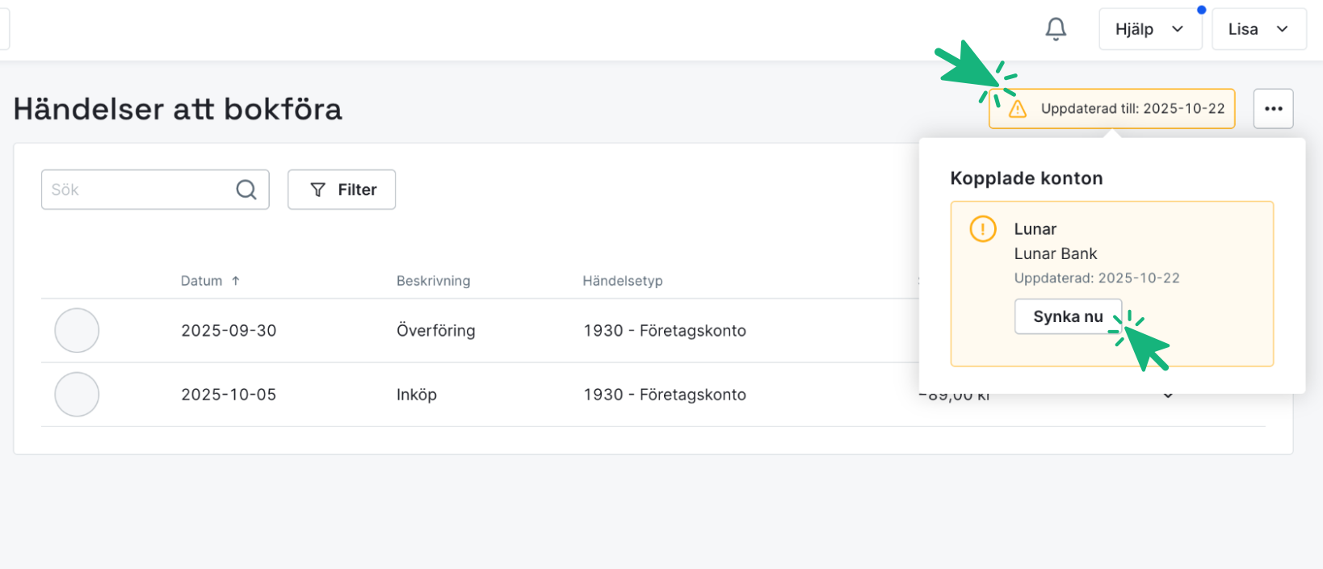Open the Hjälp dropdown menu
The height and width of the screenshot is (569, 1323).
point(1149,29)
